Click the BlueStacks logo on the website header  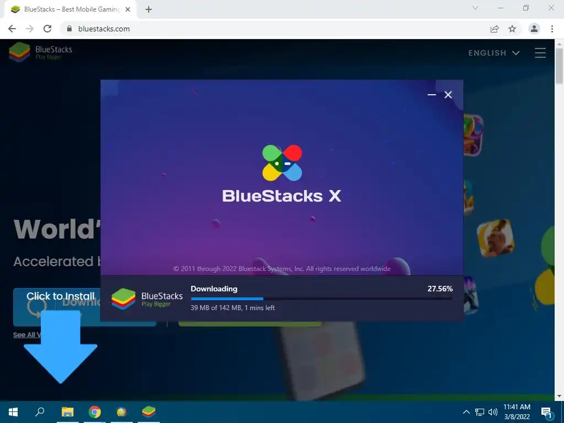click(40, 52)
